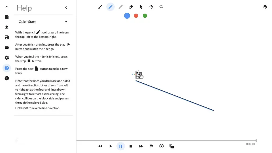Viewport: 272px width, 153px height.
Task: Toggle the Help question mark icon
Action: pos(7,68)
